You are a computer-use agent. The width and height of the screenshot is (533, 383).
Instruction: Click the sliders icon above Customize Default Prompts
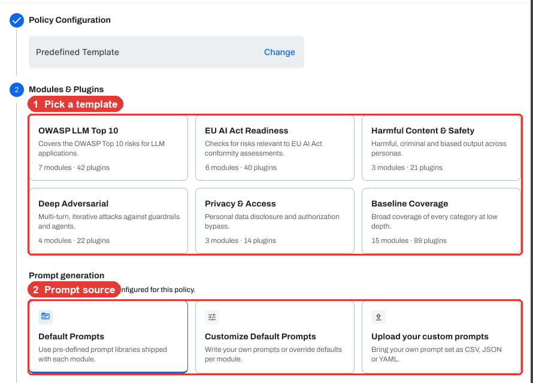coord(212,317)
